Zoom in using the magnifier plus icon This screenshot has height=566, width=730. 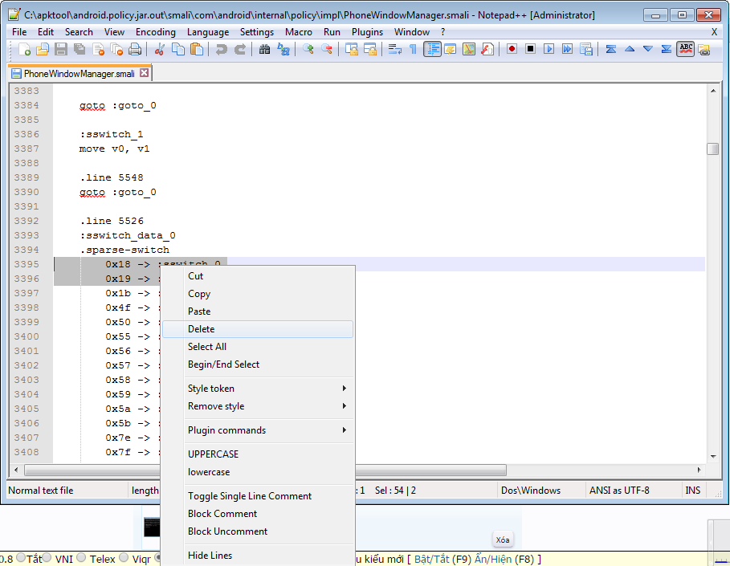308,49
